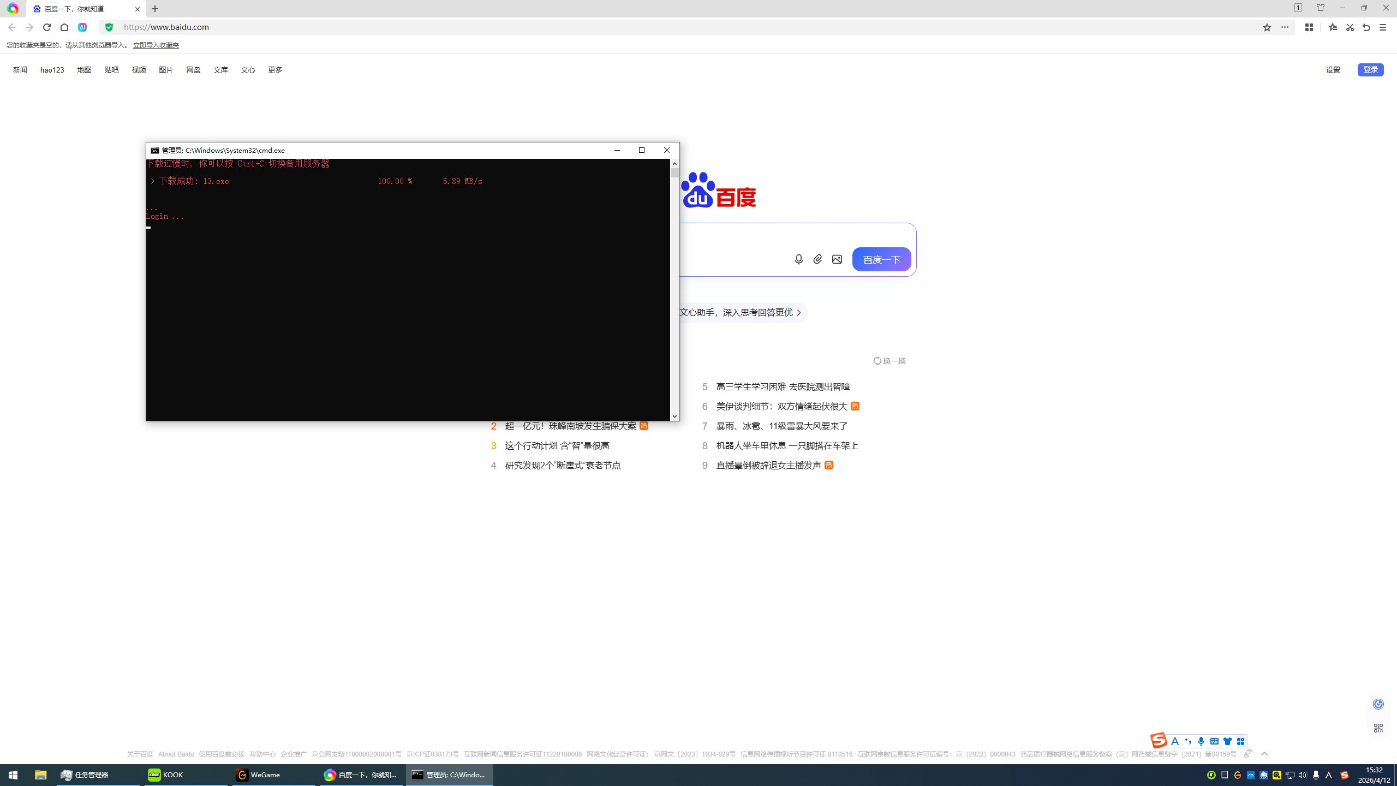Image resolution: width=1397 pixels, height=786 pixels.
Task: Open a new browser tab
Action: (x=155, y=9)
